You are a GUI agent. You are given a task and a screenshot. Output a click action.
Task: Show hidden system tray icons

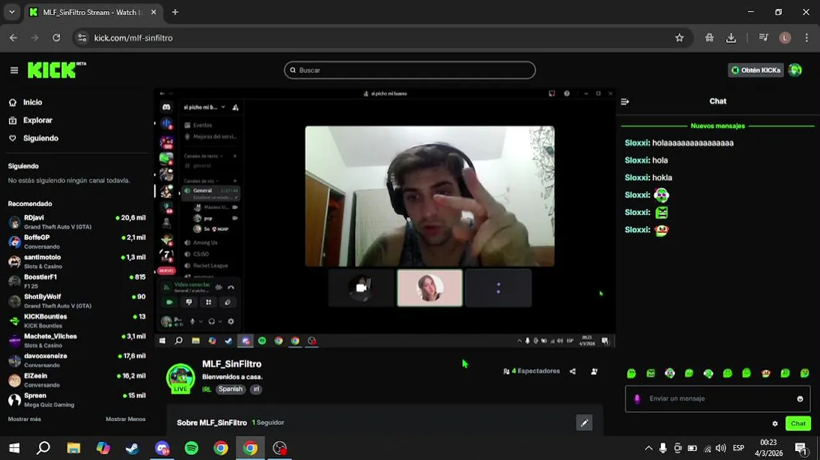(649, 448)
